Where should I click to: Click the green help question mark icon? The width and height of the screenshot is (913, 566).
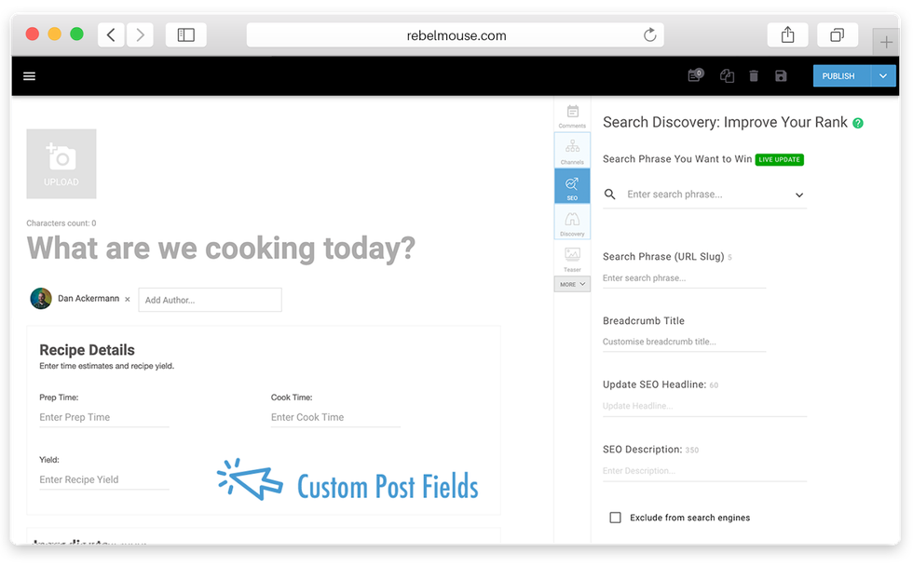point(858,123)
